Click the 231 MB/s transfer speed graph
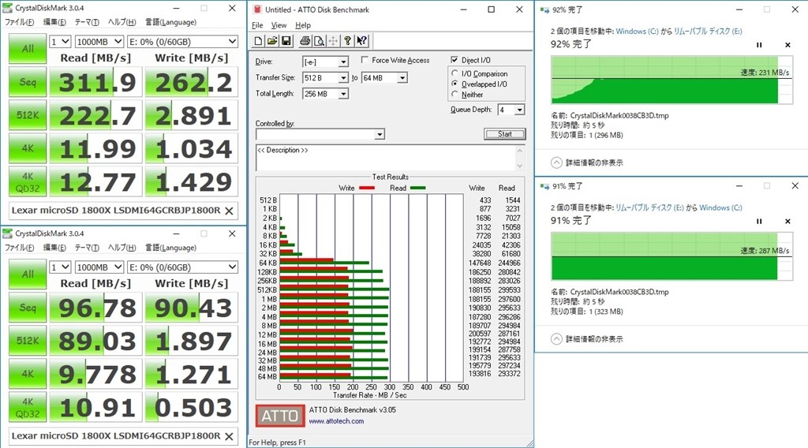Image resolution: width=808 pixels, height=448 pixels. tap(671, 80)
